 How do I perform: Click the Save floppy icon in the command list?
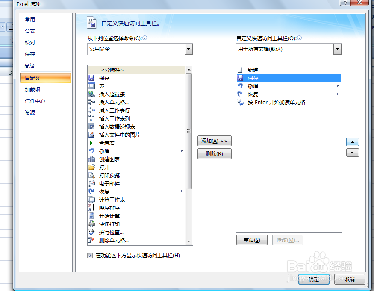(91, 78)
